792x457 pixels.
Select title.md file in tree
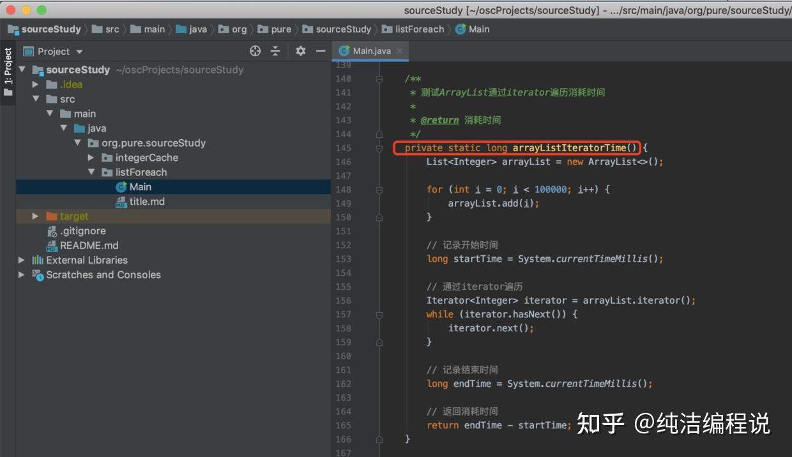coord(173,202)
